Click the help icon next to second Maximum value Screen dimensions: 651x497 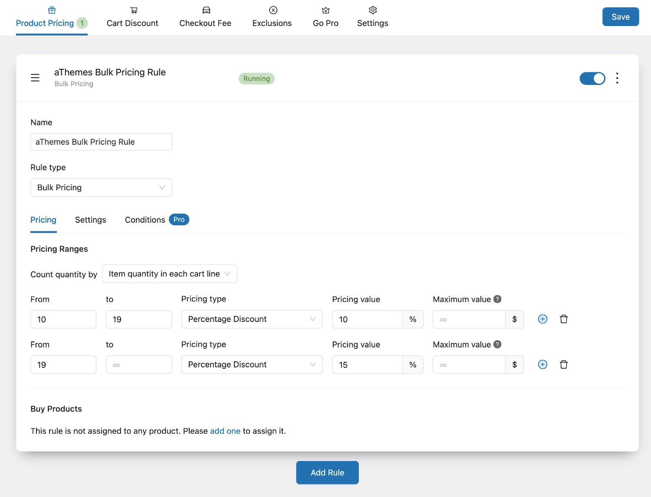pyautogui.click(x=497, y=344)
